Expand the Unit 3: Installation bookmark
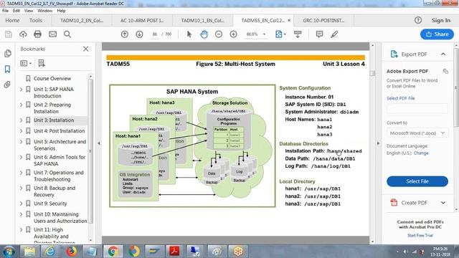 point(21,120)
